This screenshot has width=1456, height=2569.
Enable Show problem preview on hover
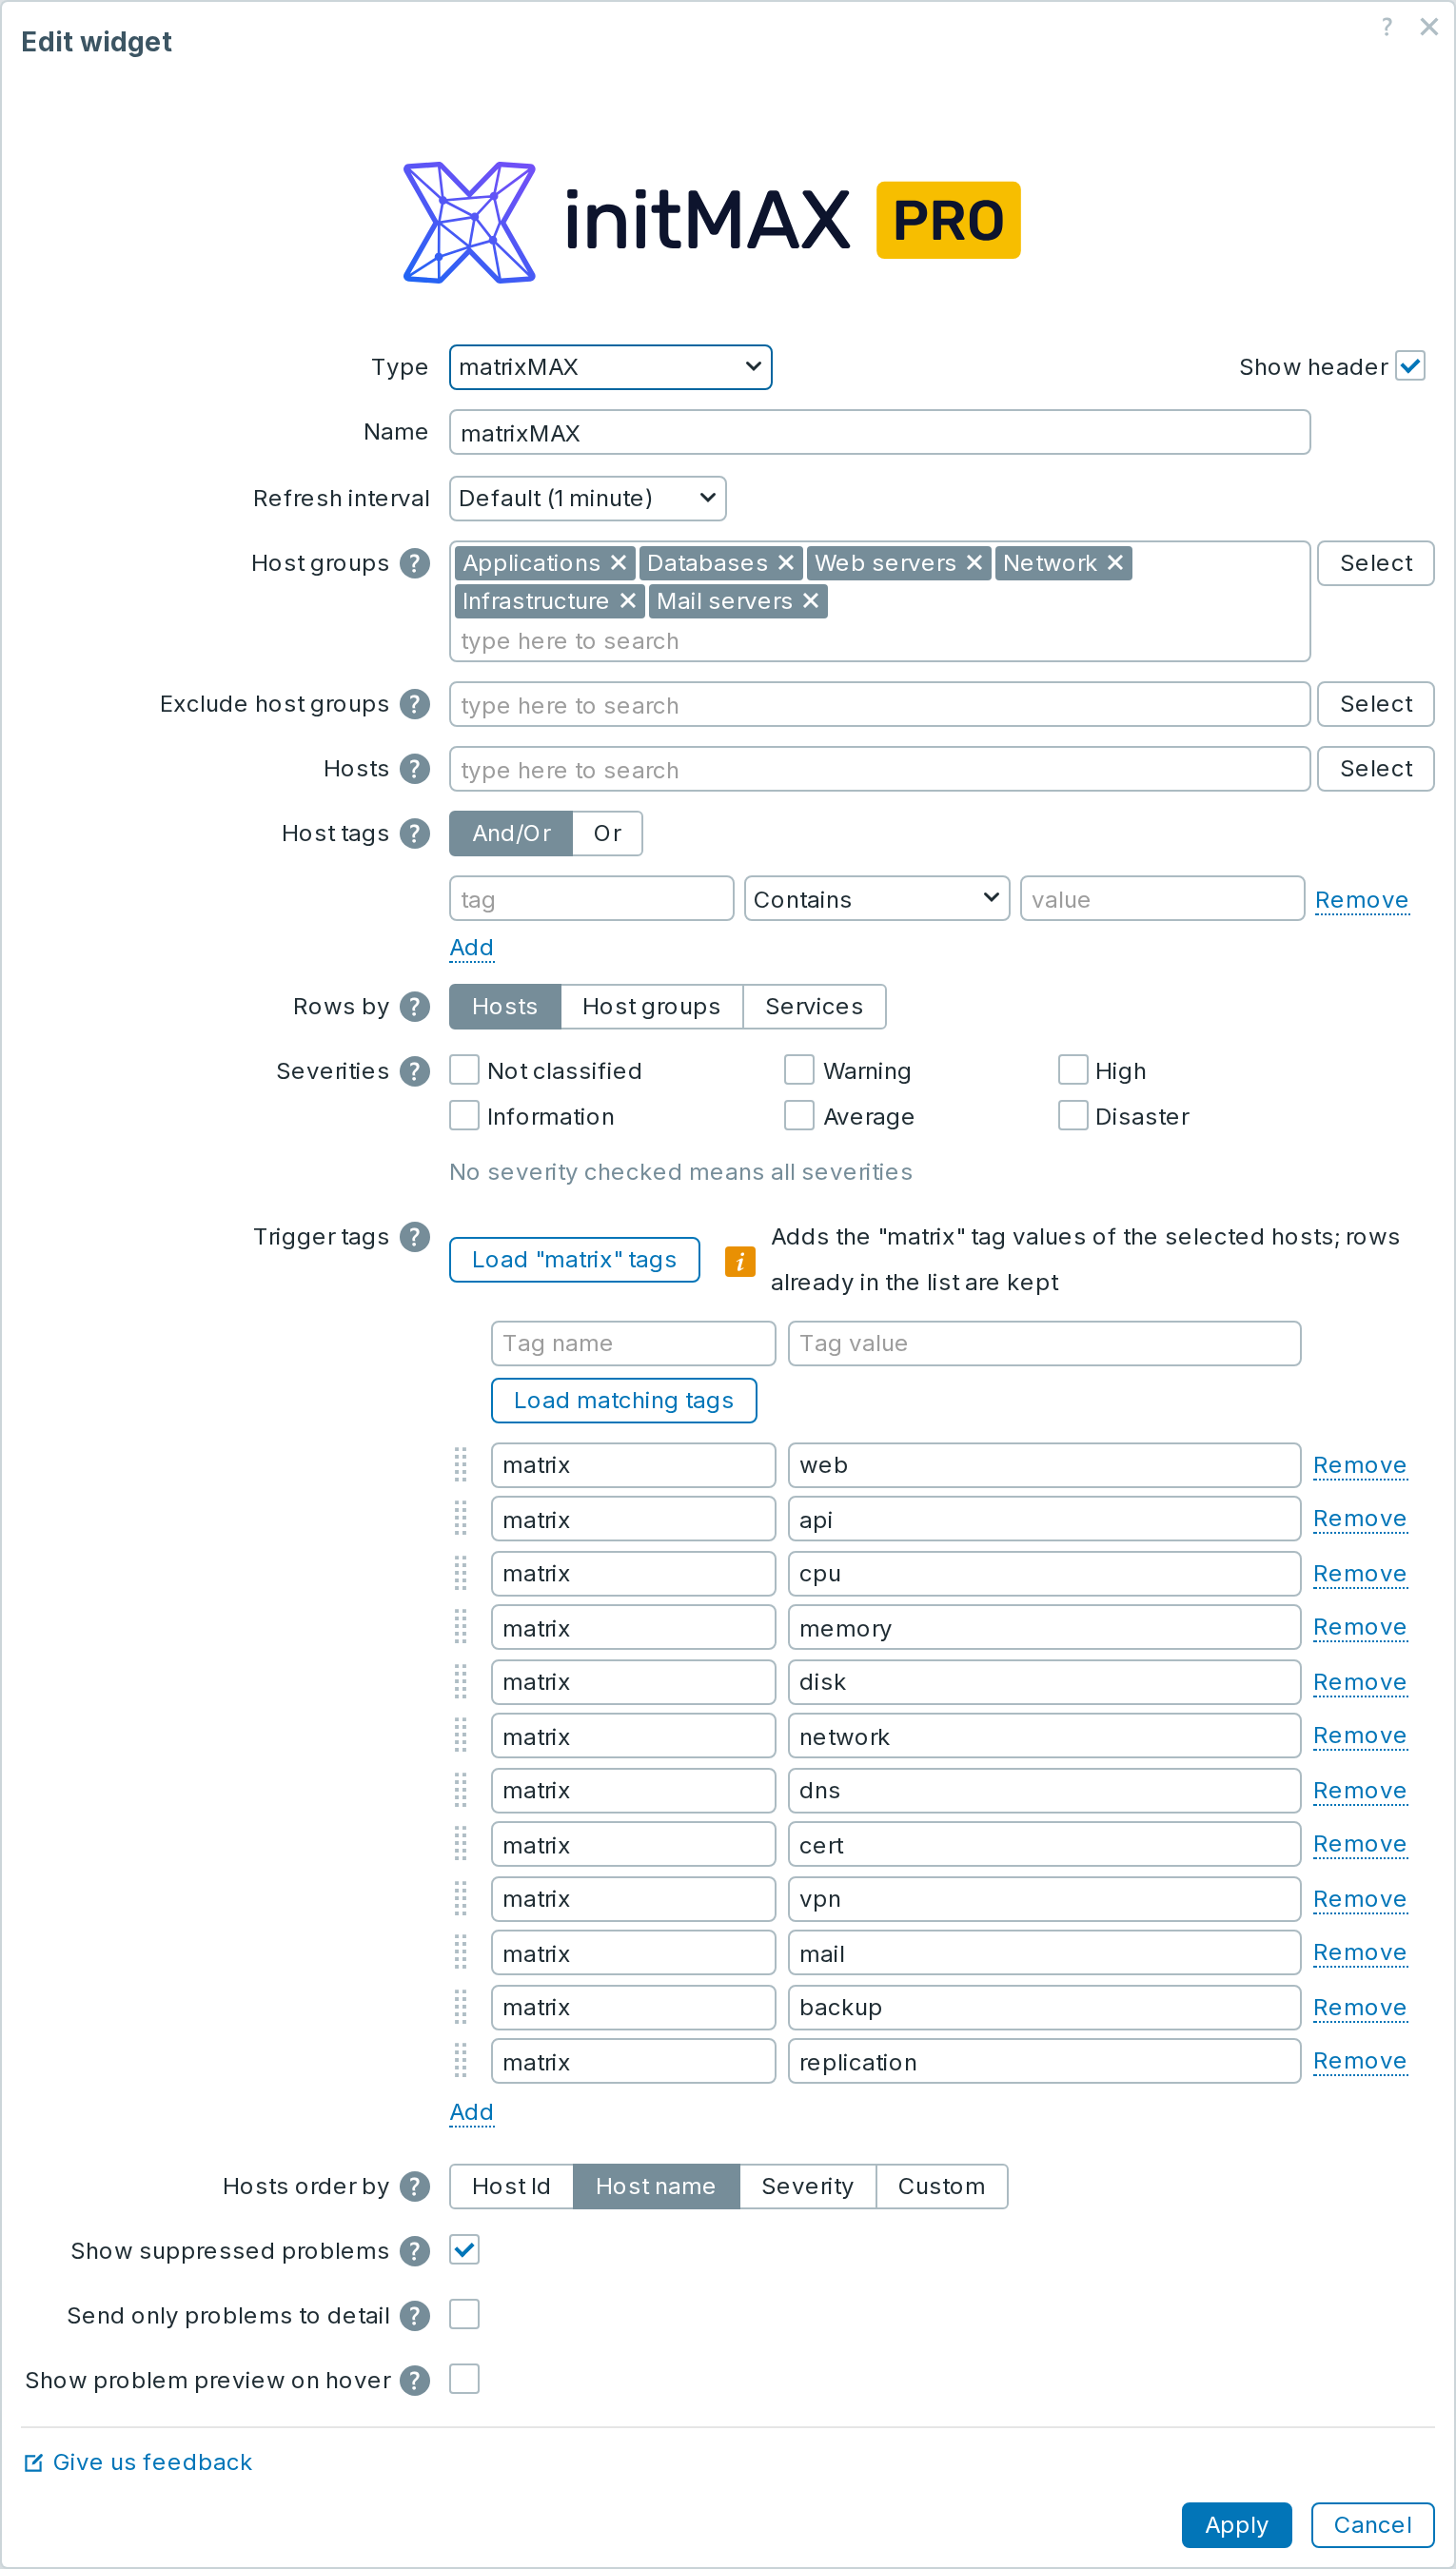click(464, 2379)
